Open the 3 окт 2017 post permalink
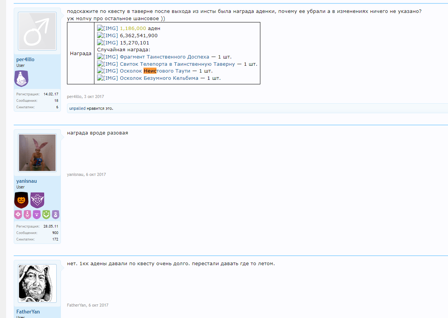Image resolution: width=448 pixels, height=318 pixels. [94, 97]
